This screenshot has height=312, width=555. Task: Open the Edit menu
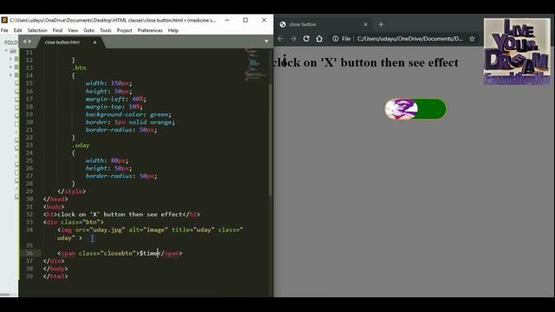17,30
